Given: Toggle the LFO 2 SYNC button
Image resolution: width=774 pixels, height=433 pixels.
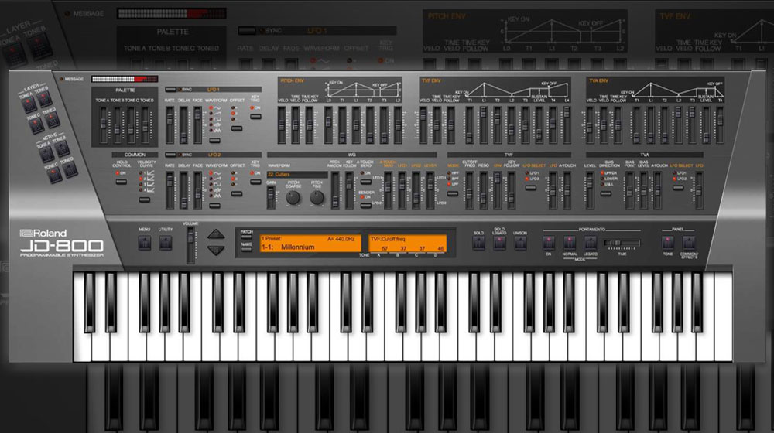Looking at the screenshot, I should click(171, 155).
